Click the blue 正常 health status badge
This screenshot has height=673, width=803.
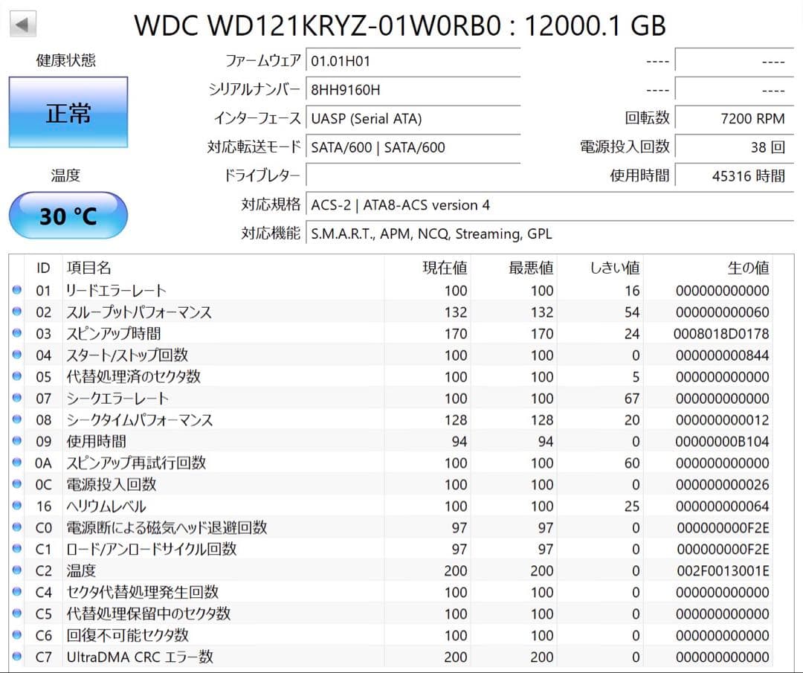pos(68,112)
